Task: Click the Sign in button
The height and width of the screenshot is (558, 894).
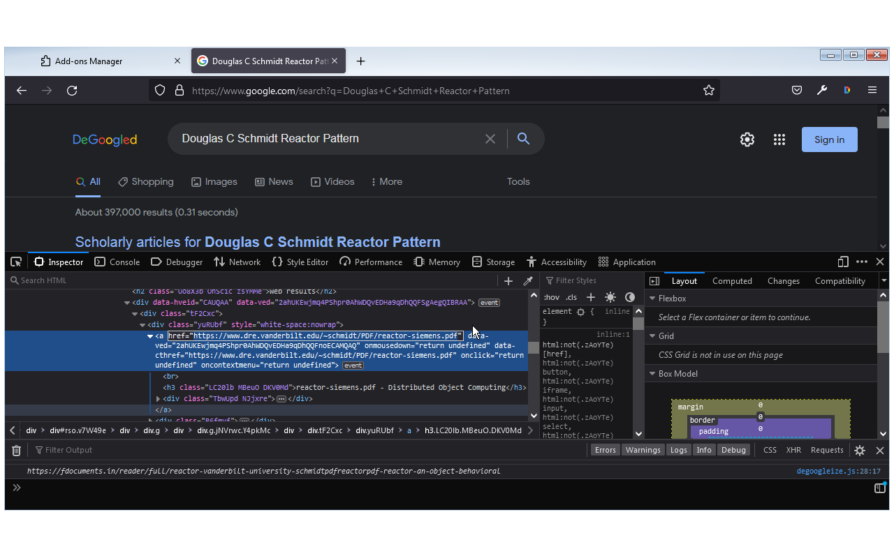Action: 830,139
